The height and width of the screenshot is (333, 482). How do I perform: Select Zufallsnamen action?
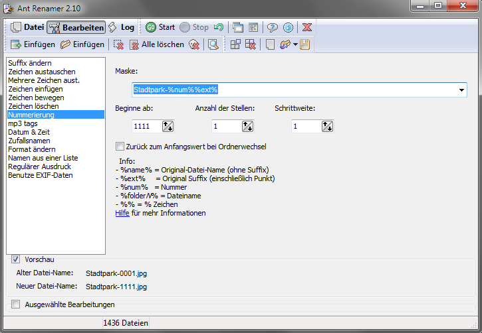point(56,141)
